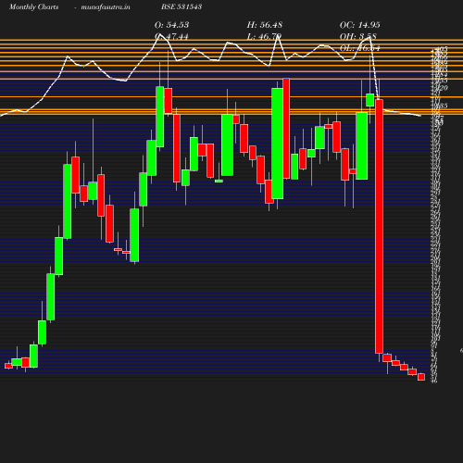
Task: Click the "OH:" open-high value
Action: pyautogui.click(x=358, y=37)
